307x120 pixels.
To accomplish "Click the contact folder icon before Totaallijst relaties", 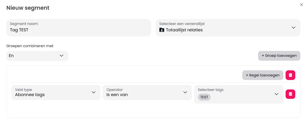I will 162,30.
